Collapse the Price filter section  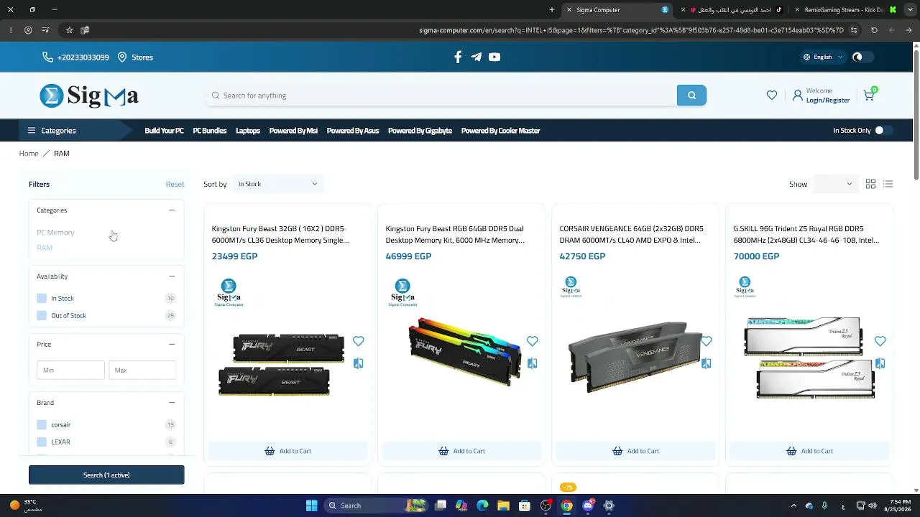172,345
